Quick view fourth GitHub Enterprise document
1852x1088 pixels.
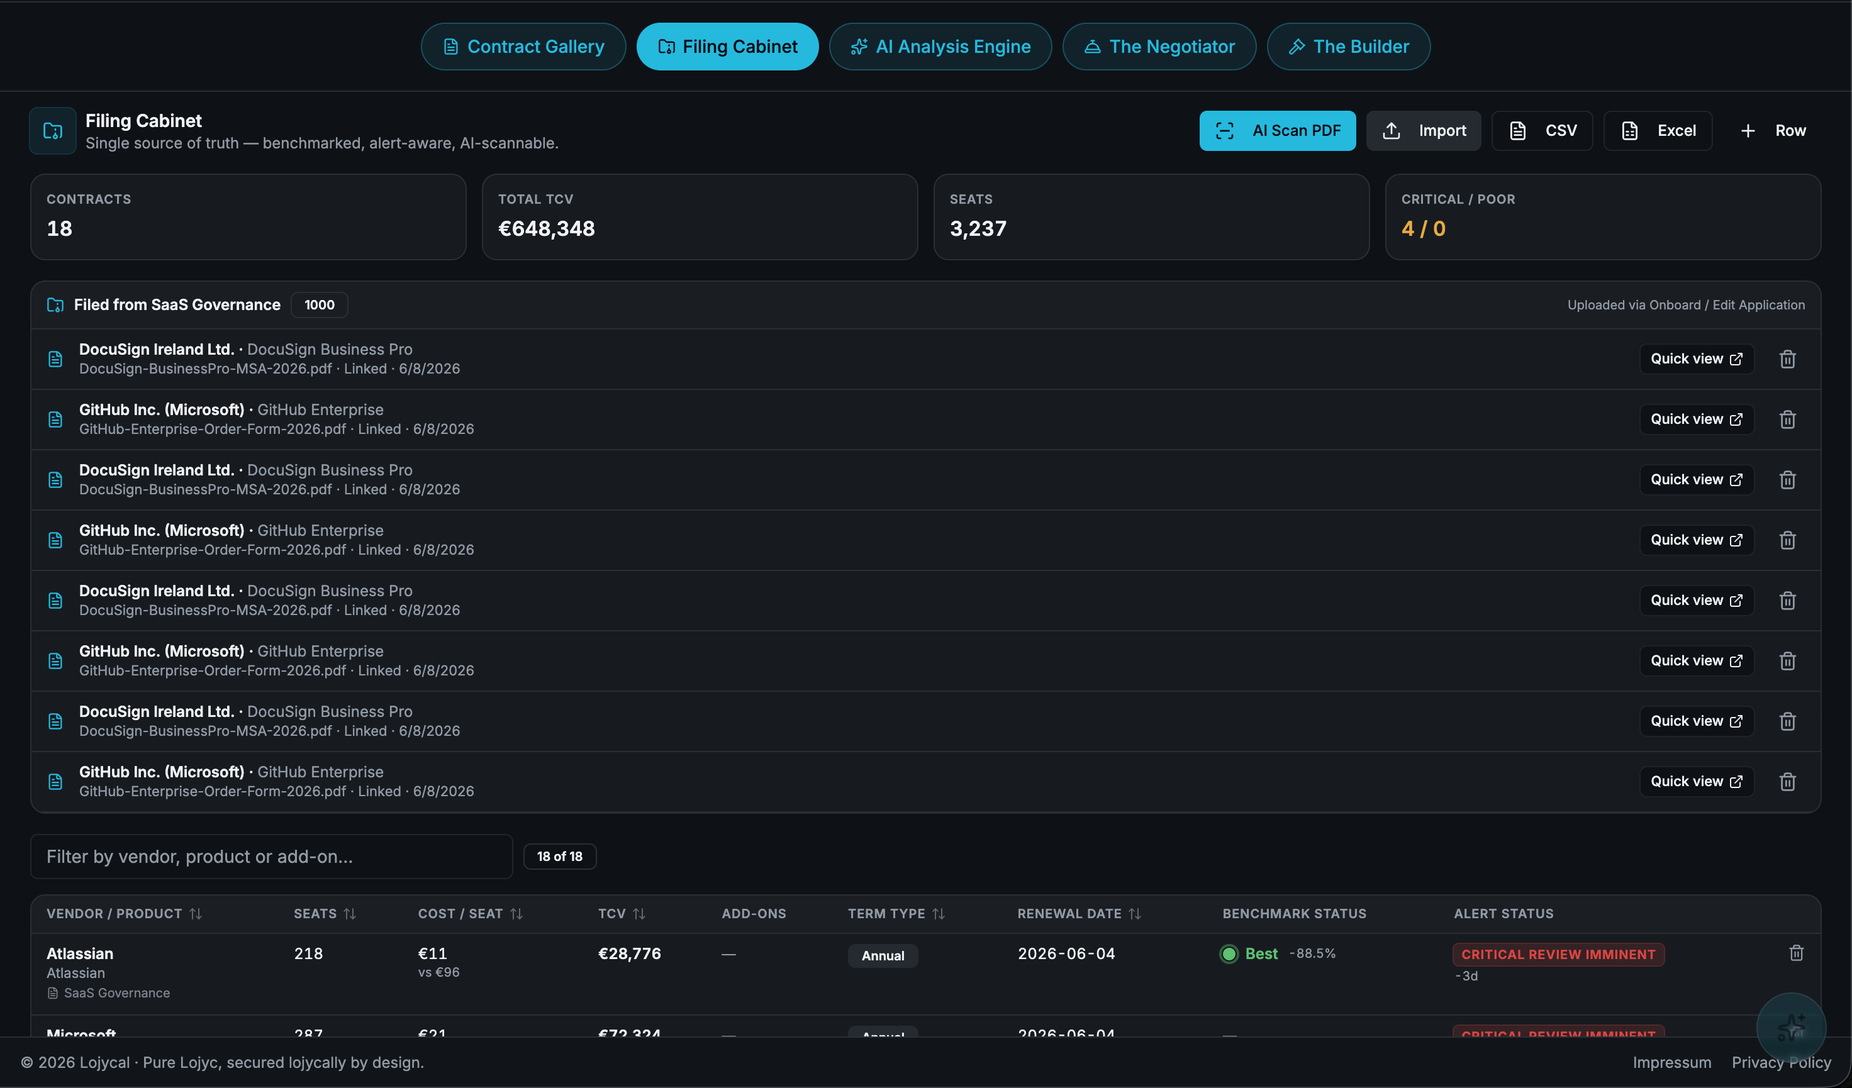coord(1696,781)
